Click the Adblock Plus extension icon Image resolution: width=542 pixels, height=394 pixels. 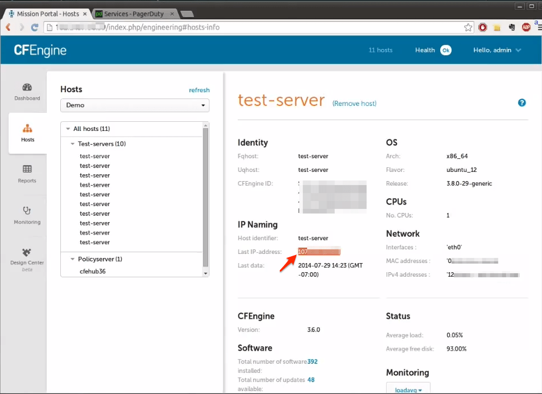point(526,27)
